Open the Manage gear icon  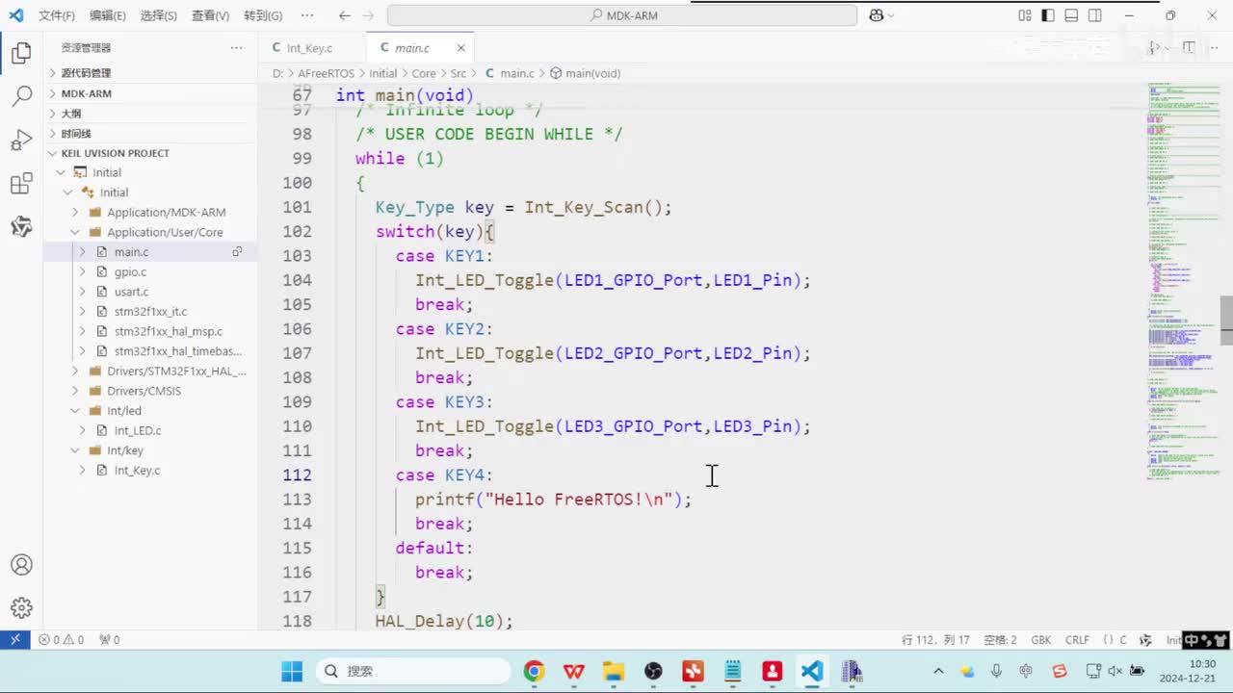tap(21, 608)
